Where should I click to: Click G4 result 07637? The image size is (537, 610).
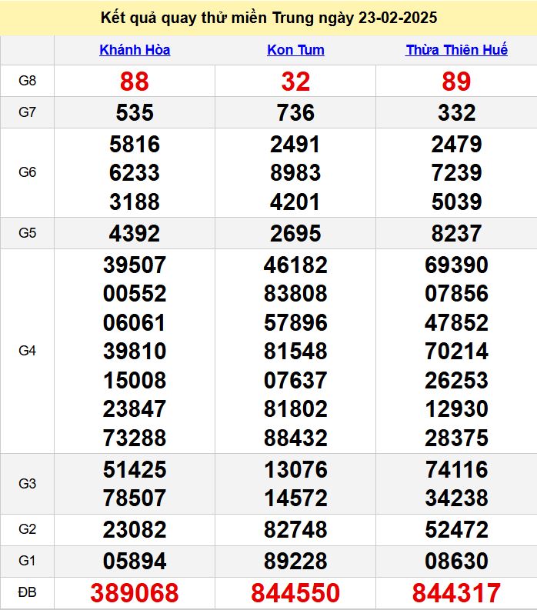click(295, 380)
